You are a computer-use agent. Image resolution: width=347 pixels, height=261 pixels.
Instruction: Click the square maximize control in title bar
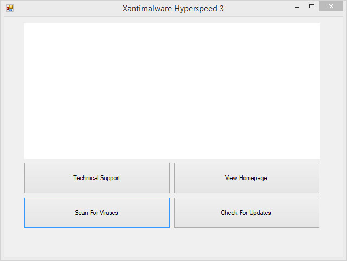click(312, 6)
